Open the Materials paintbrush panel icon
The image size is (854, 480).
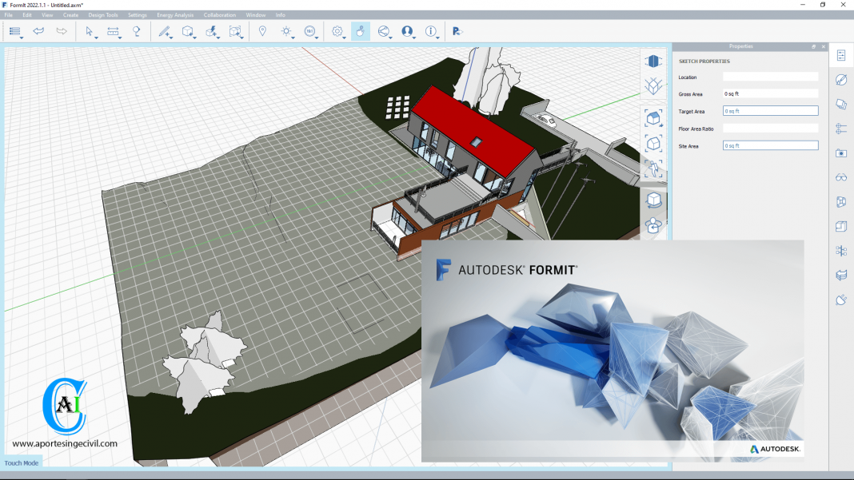tap(840, 78)
